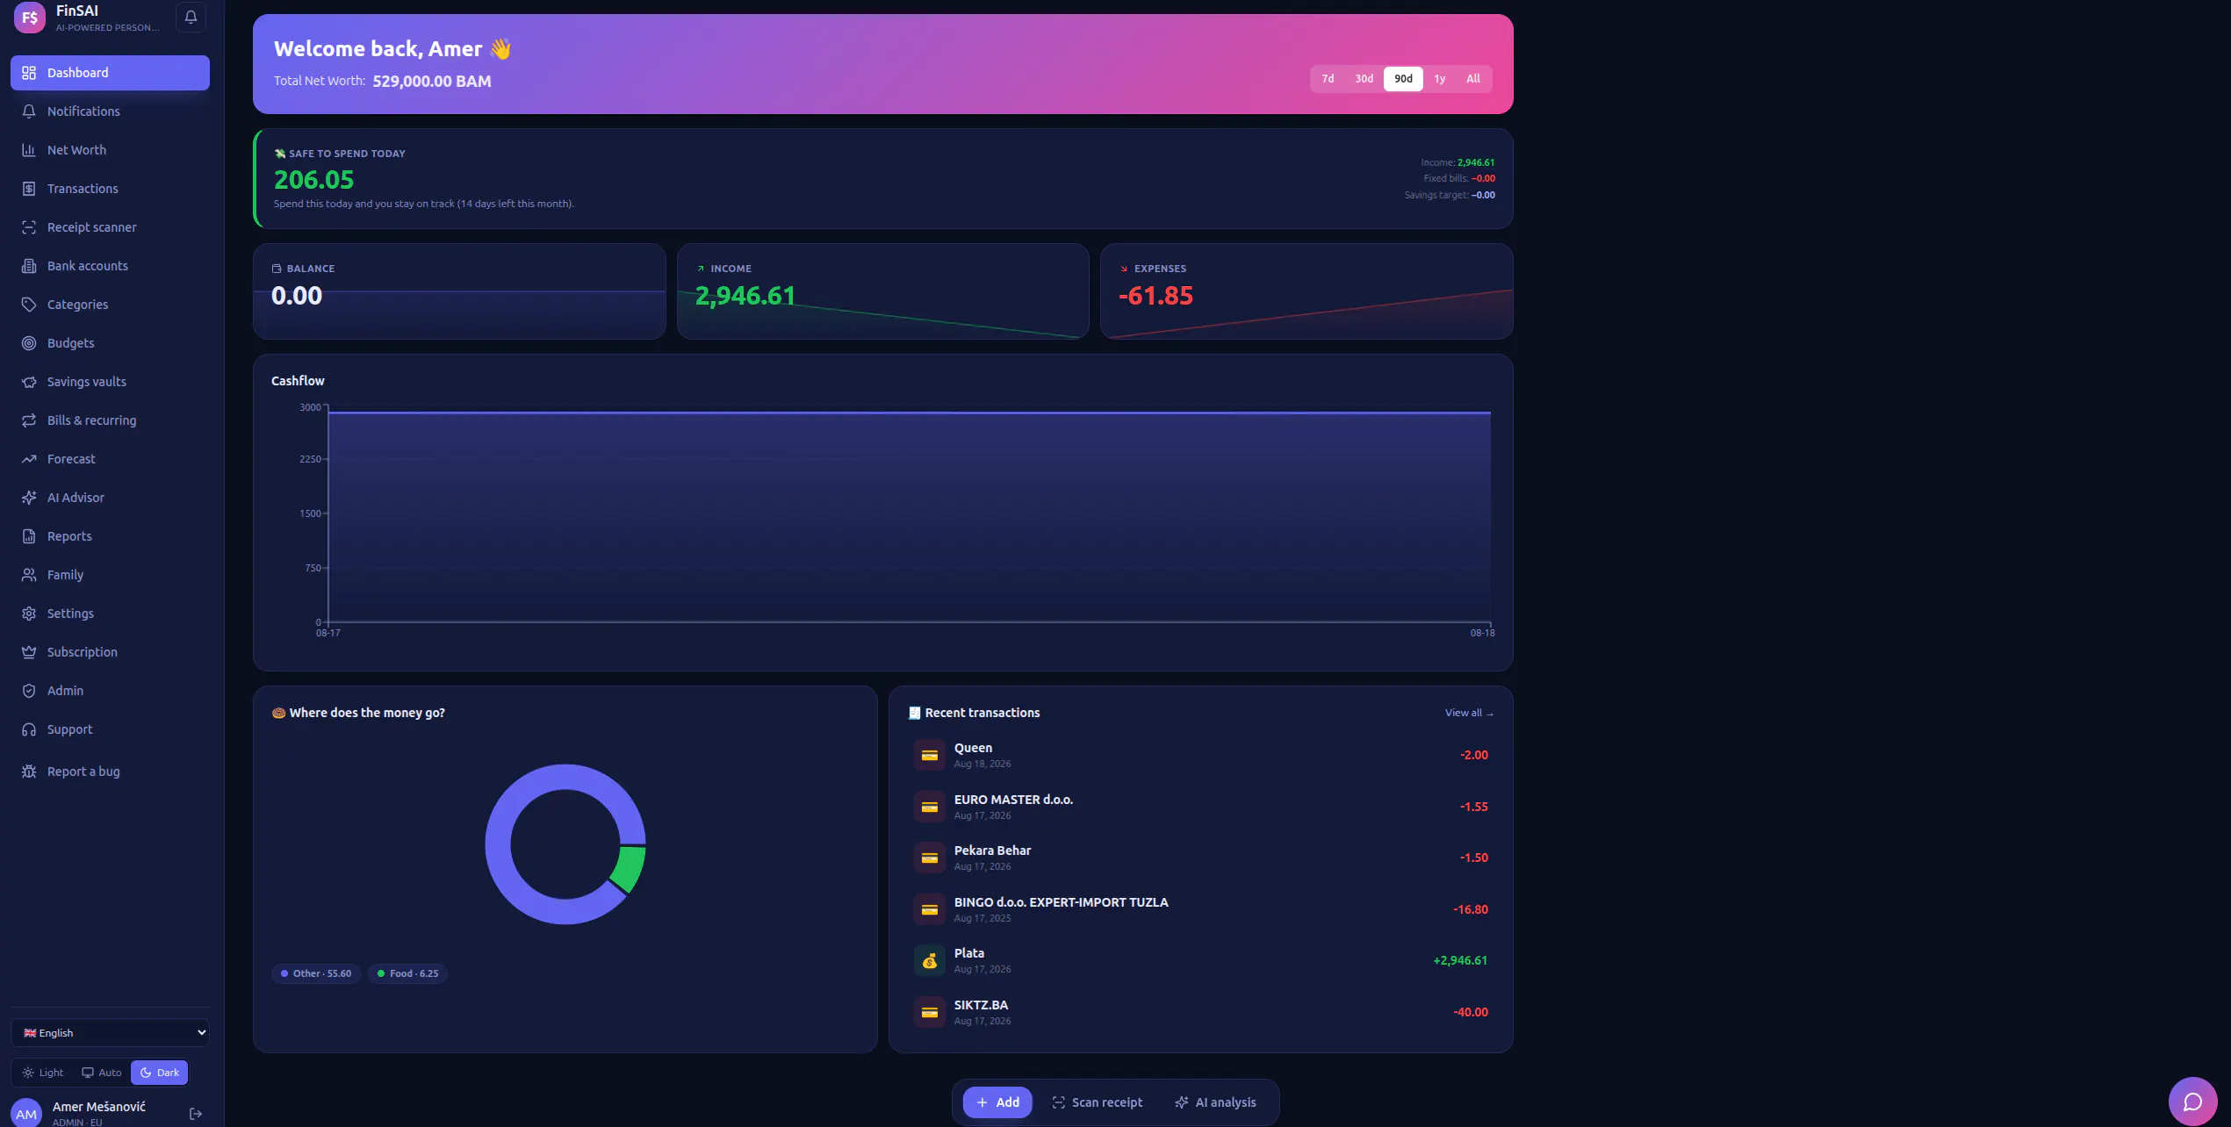Go to Bank accounts
2231x1127 pixels.
tap(110, 266)
